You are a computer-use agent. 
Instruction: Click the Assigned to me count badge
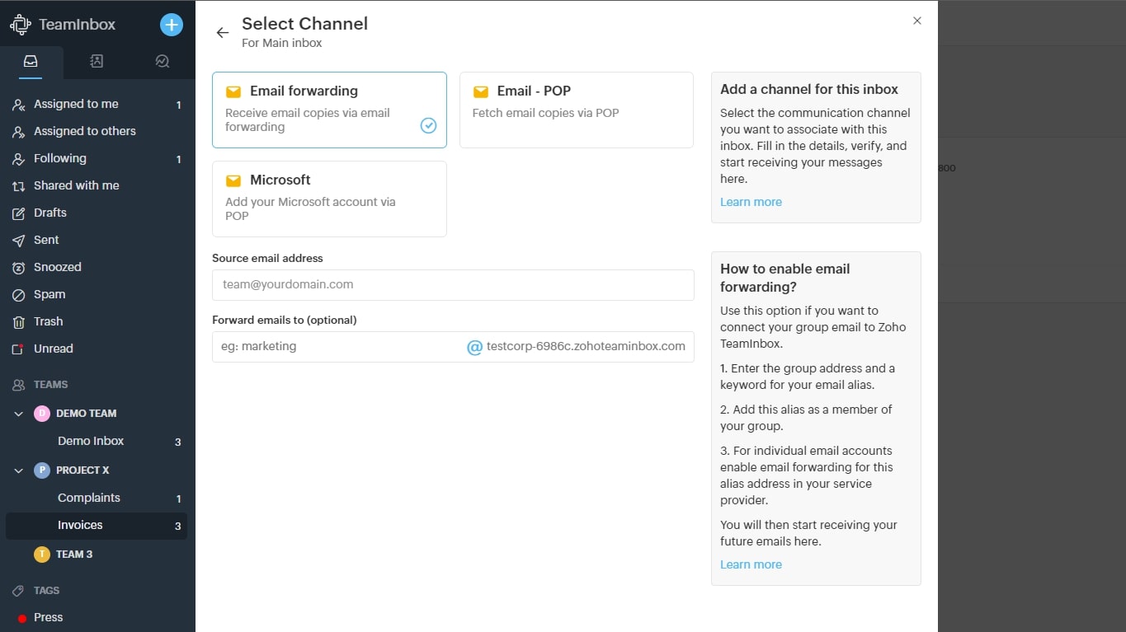[178, 105]
